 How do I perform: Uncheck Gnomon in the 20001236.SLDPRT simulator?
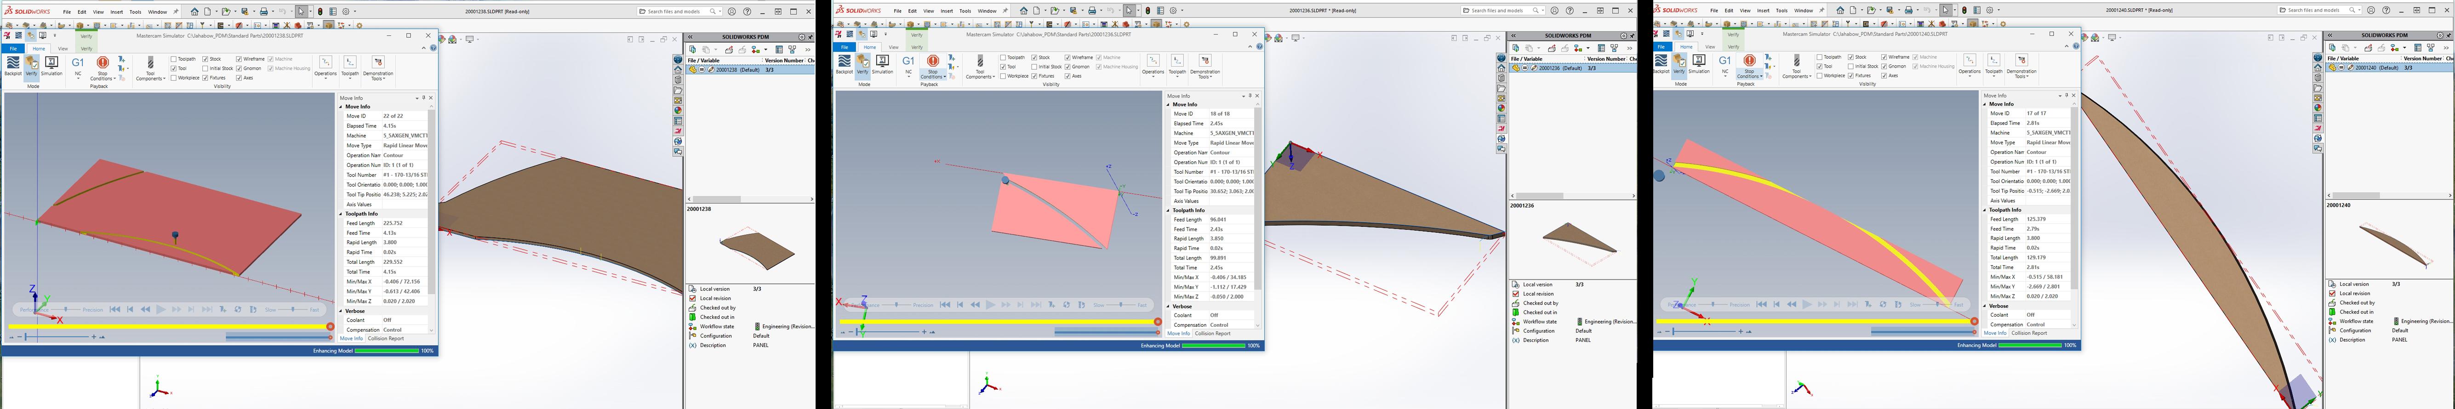point(1068,67)
